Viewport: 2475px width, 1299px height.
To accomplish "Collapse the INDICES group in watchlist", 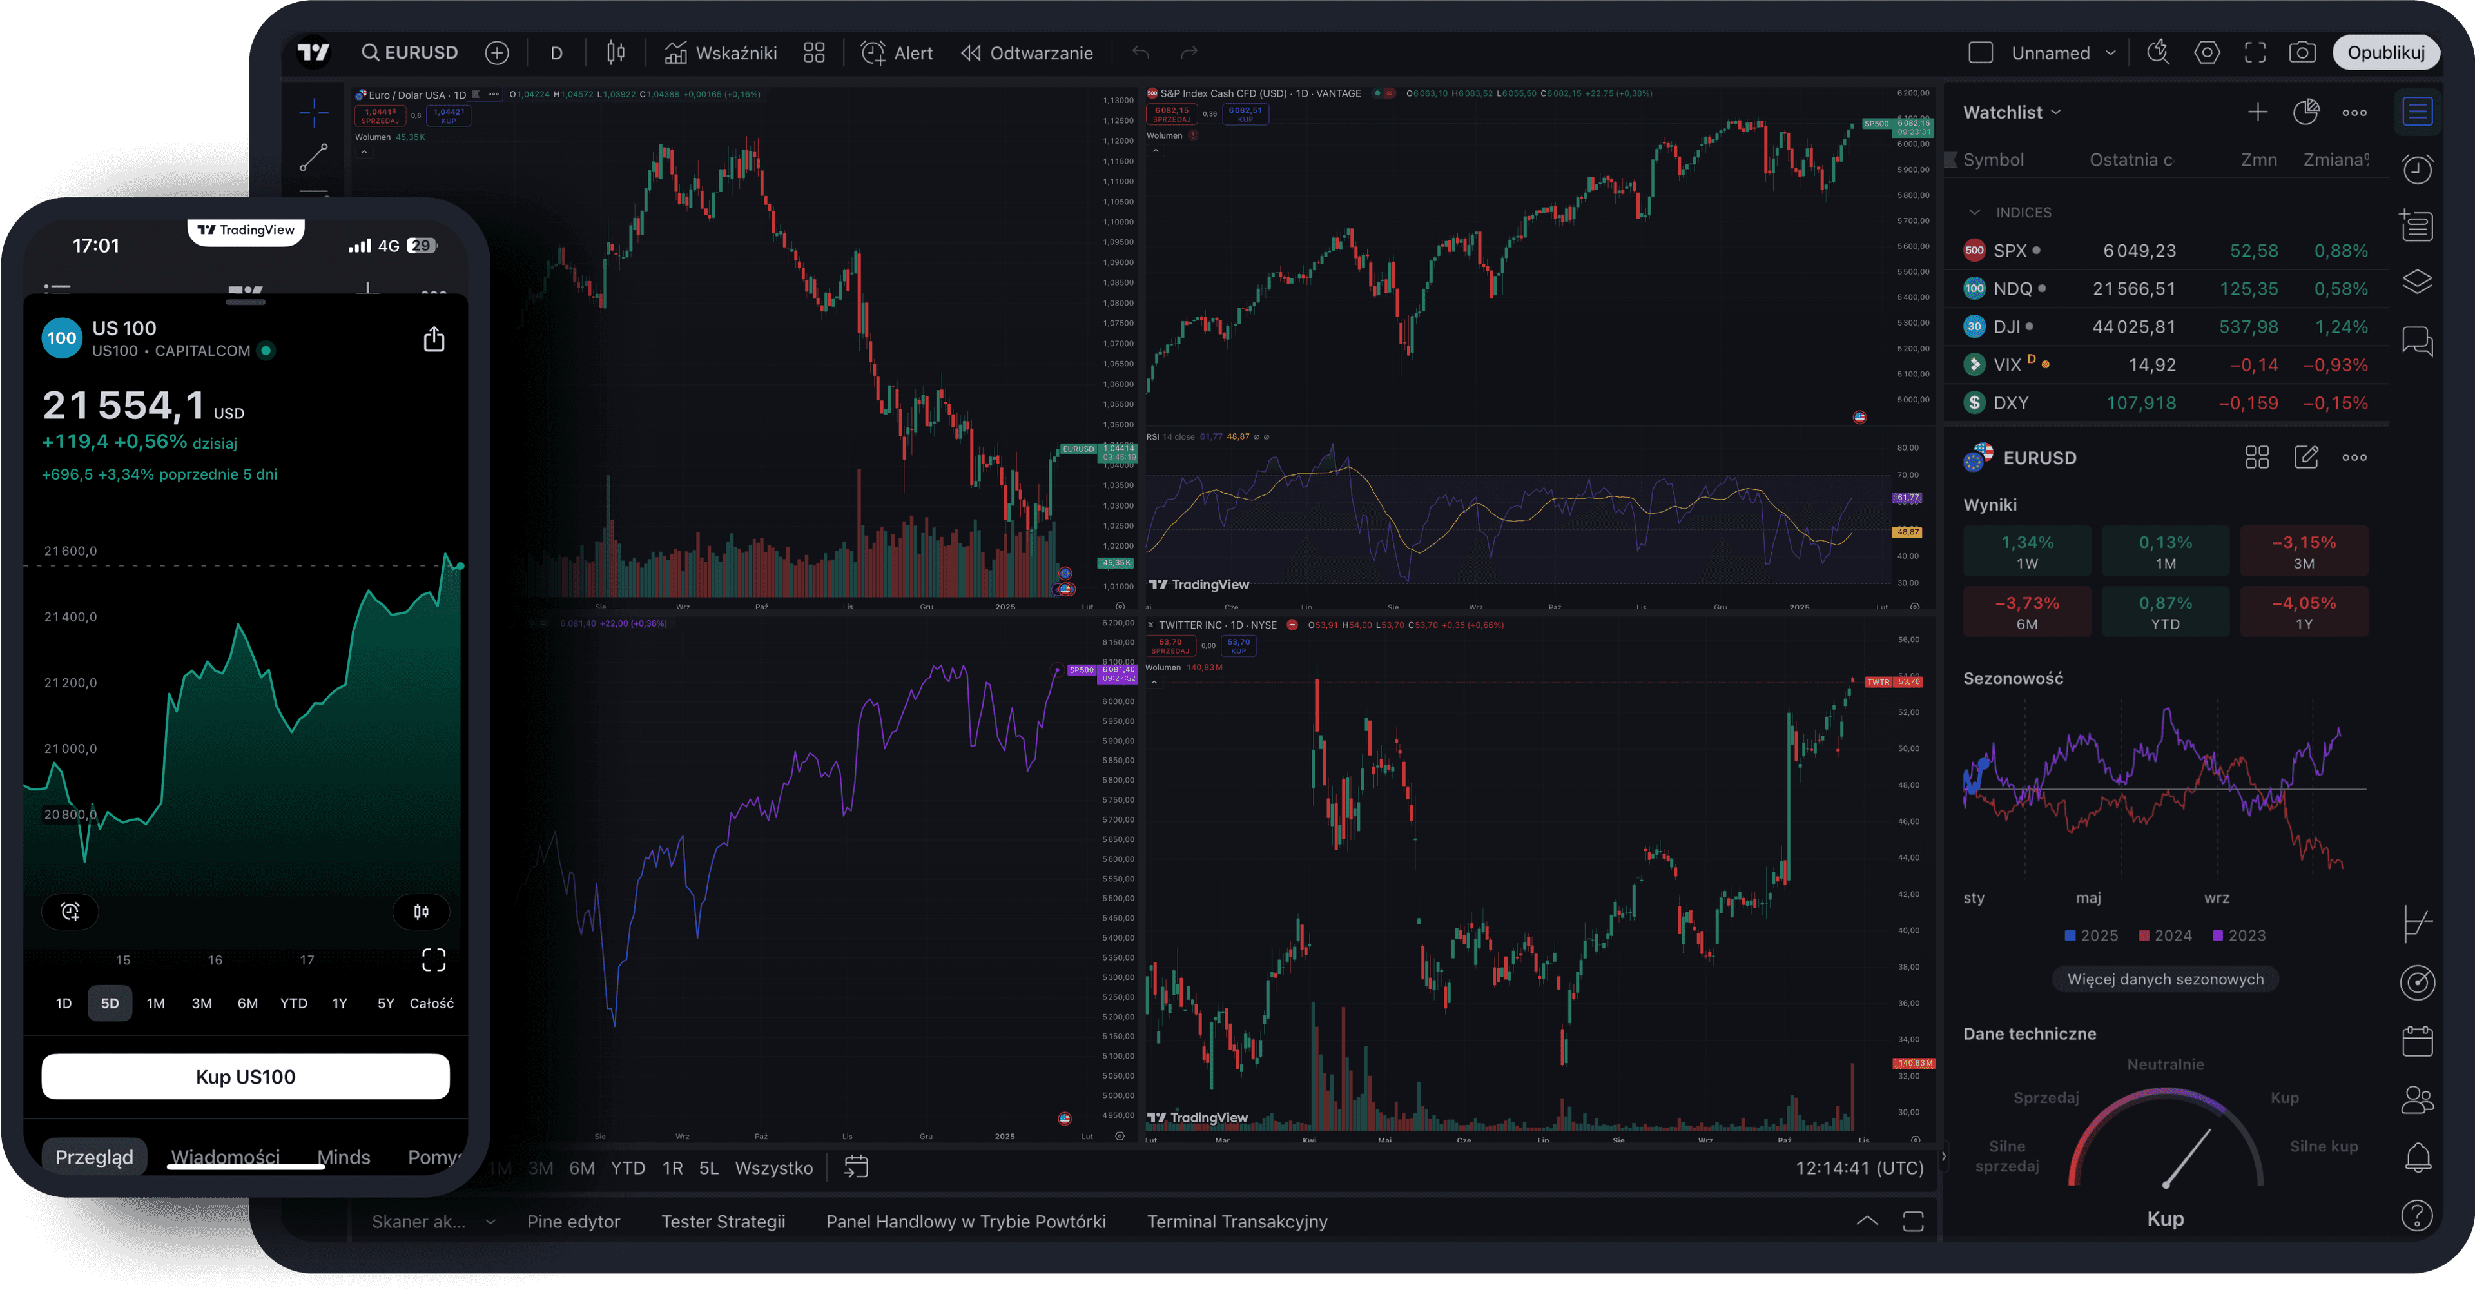I will [x=1974, y=212].
